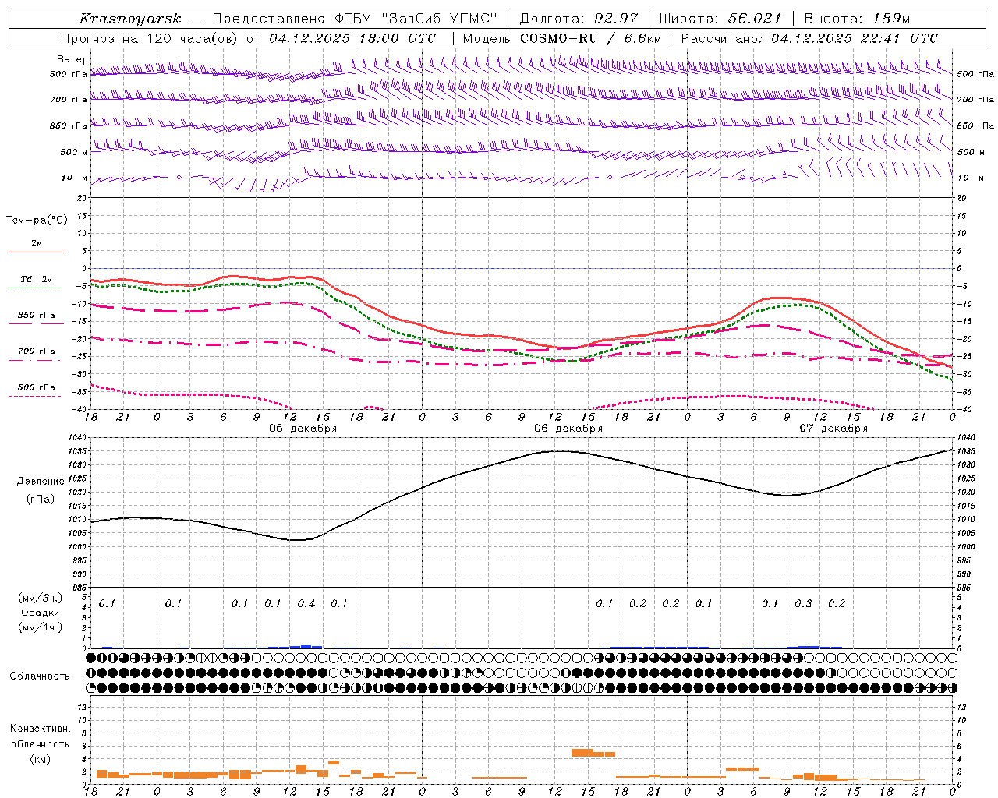Click the '0.4' precipitation value
This screenshot has width=998, height=798.
pyautogui.click(x=306, y=603)
